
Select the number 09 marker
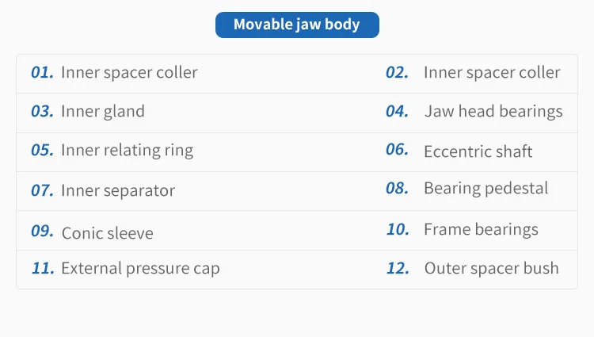pyautogui.click(x=43, y=231)
